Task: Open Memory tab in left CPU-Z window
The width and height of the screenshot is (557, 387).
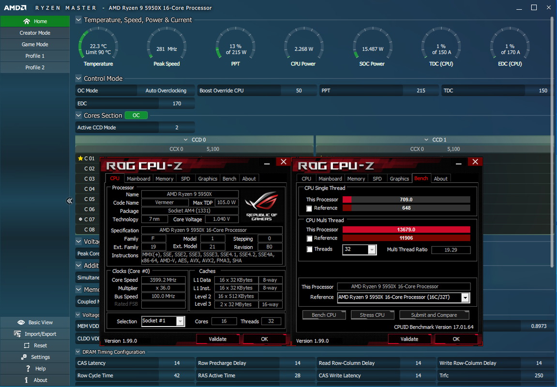Action: click(x=164, y=179)
